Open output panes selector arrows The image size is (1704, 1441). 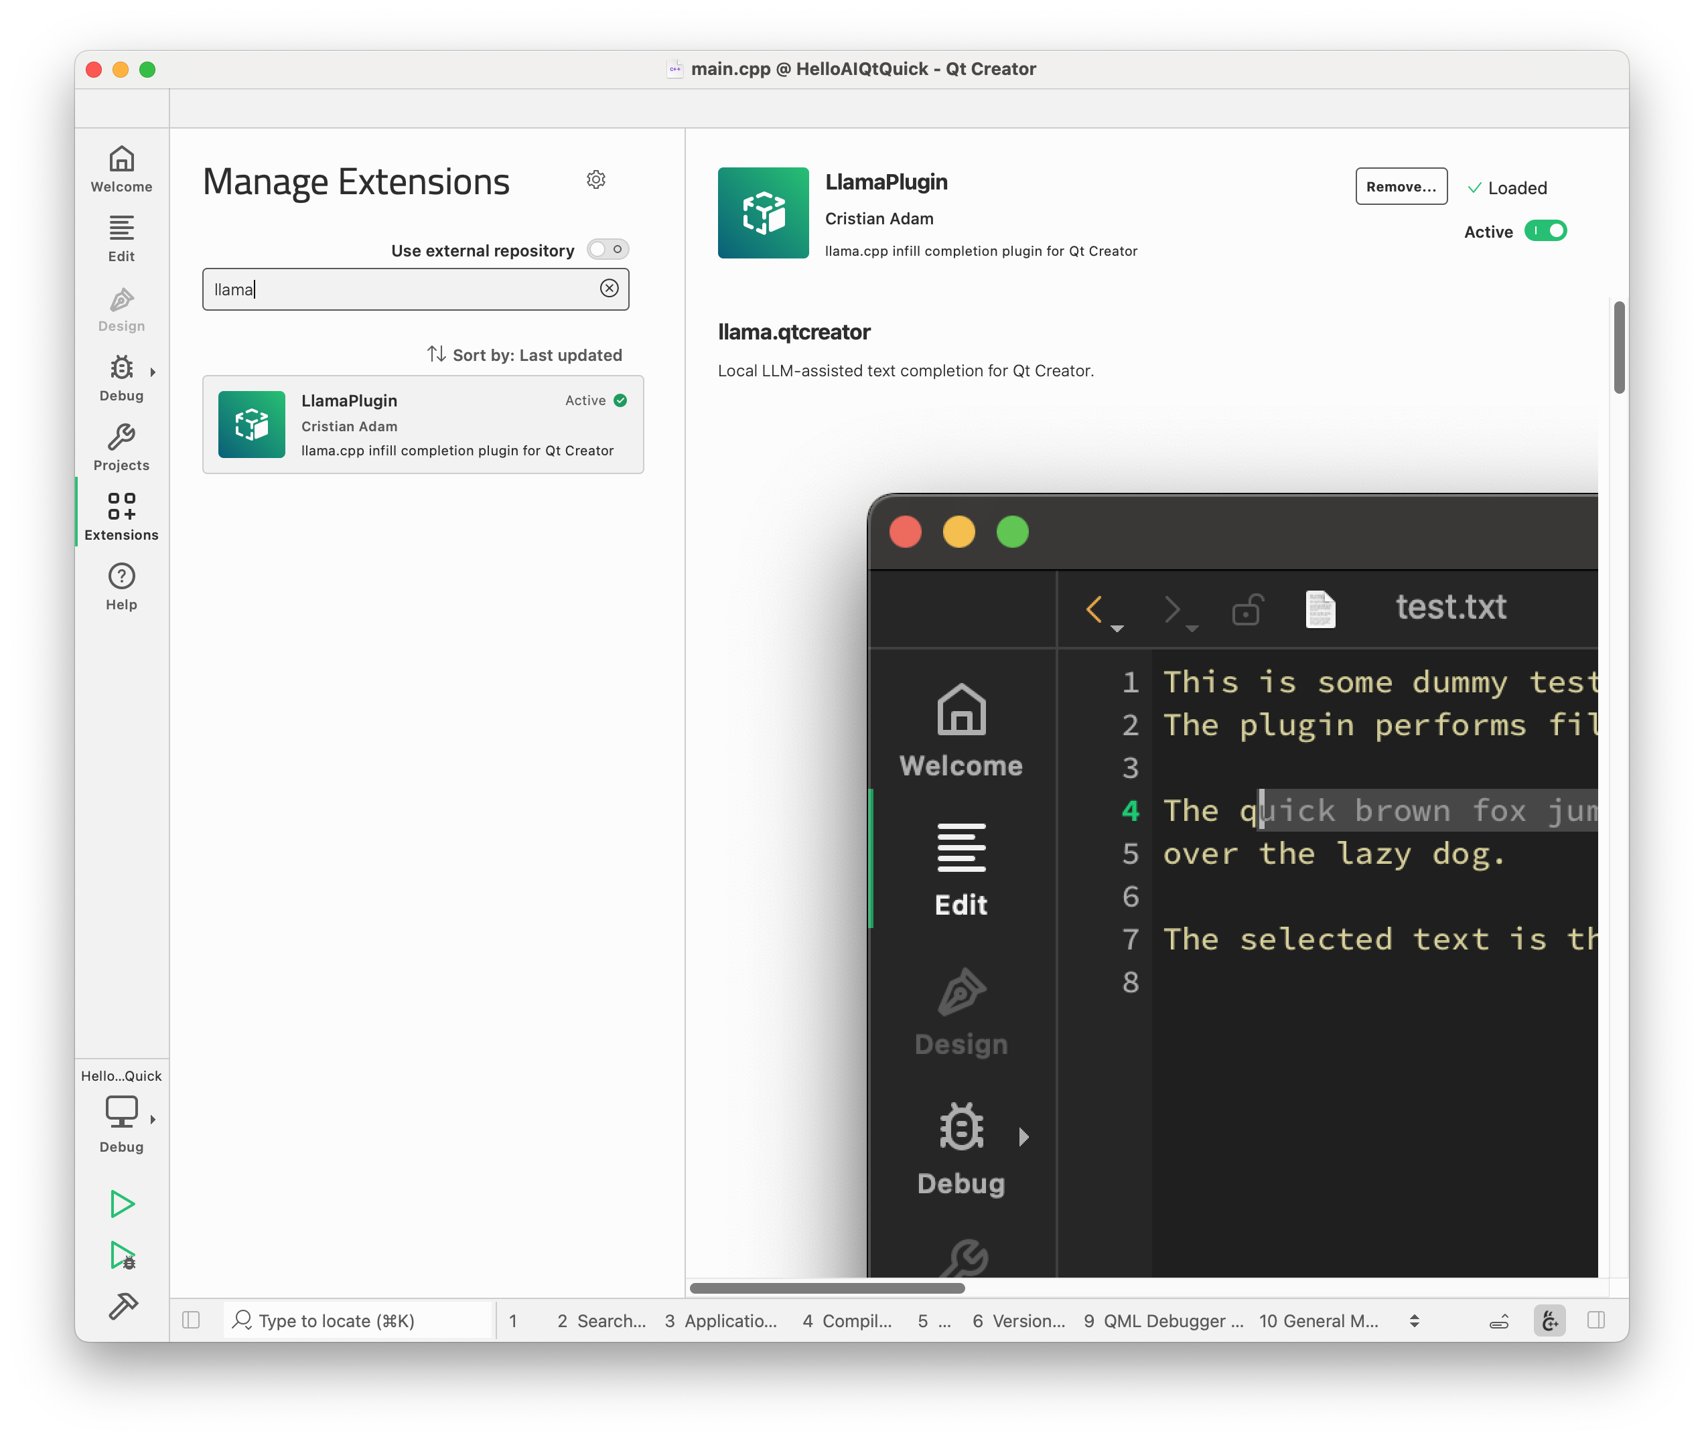click(x=1414, y=1321)
